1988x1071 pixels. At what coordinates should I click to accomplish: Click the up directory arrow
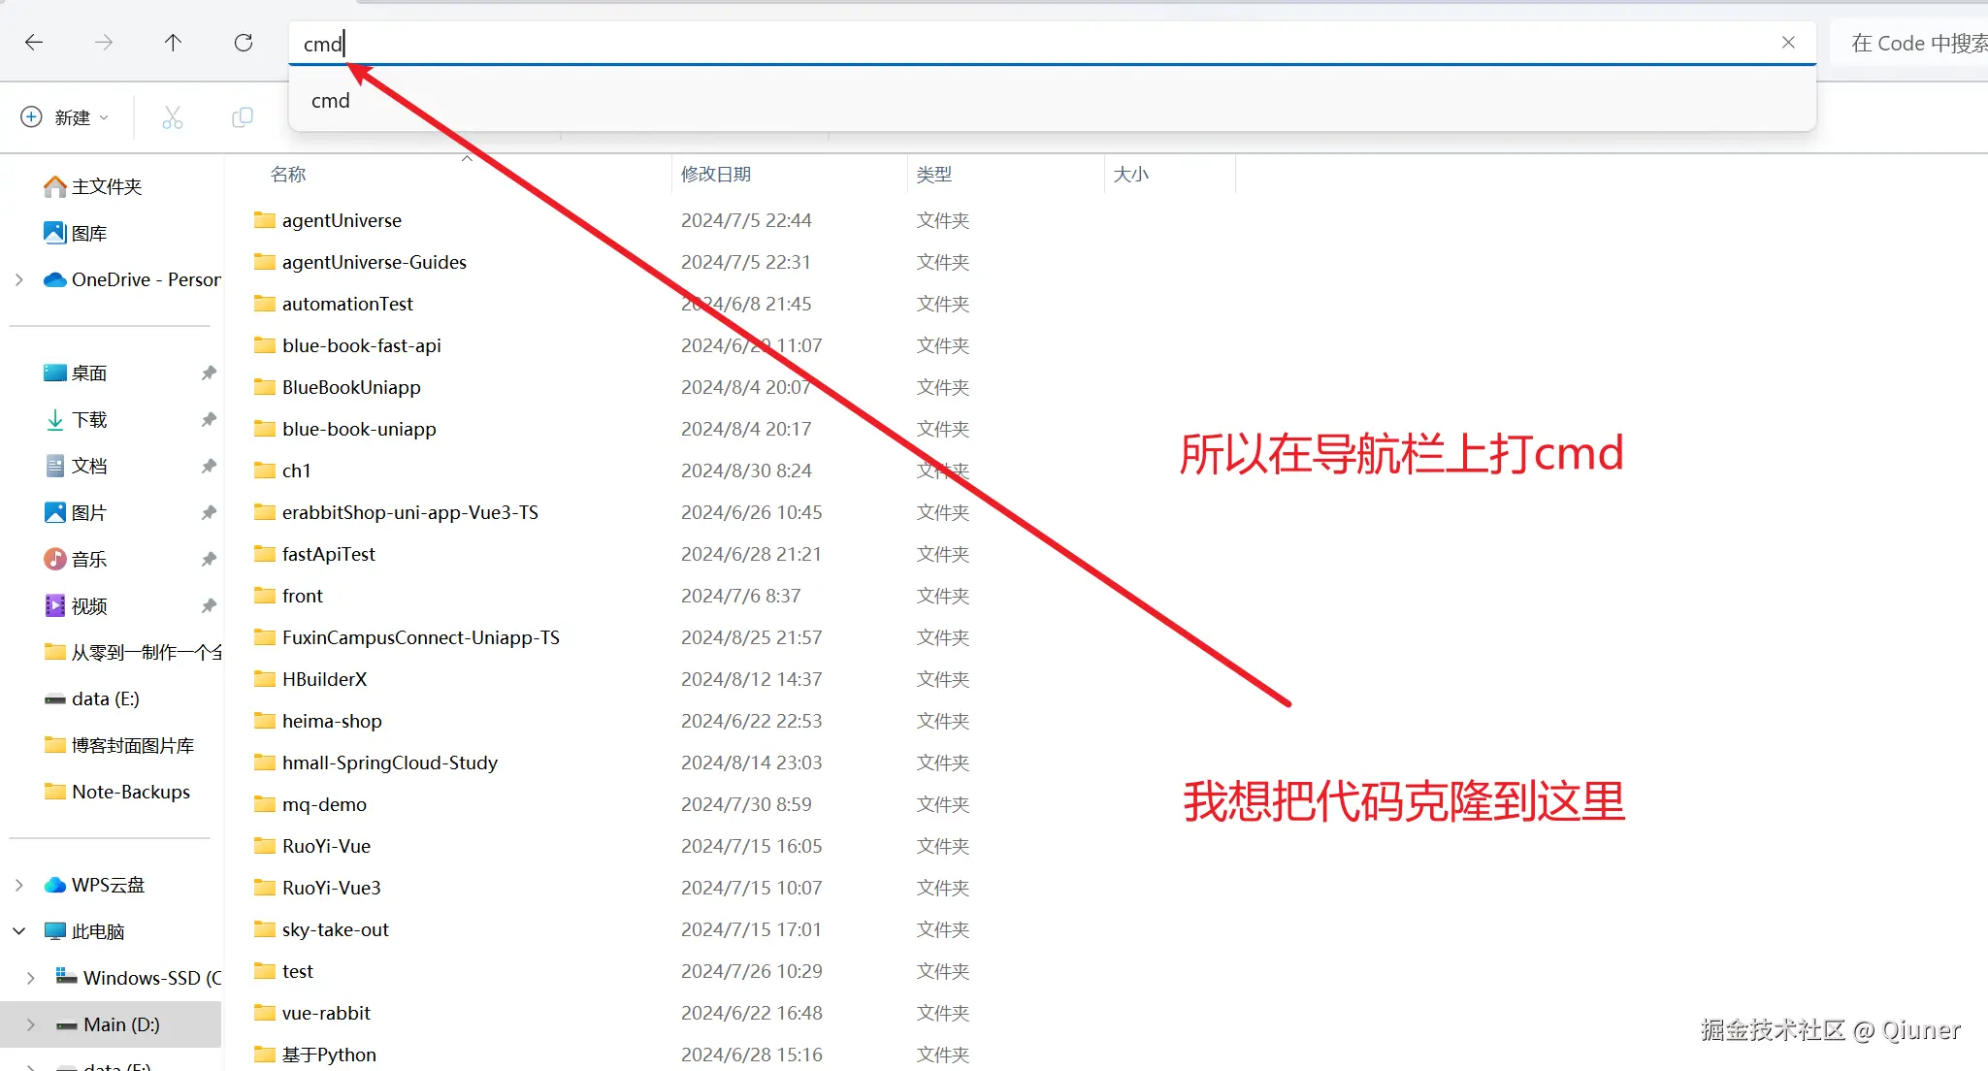point(173,43)
